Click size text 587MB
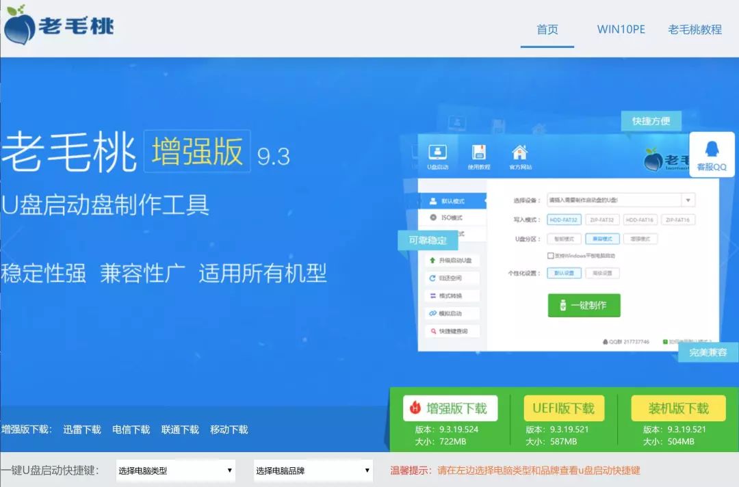739x487 pixels. coord(563,441)
